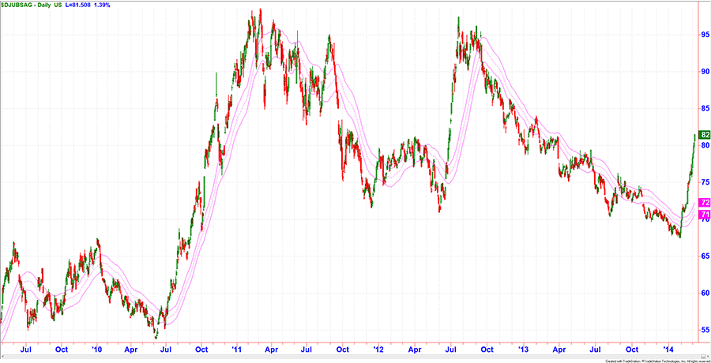This screenshot has width=711, height=363.
Task: Click the 85 price level on axis
Action: [703, 108]
